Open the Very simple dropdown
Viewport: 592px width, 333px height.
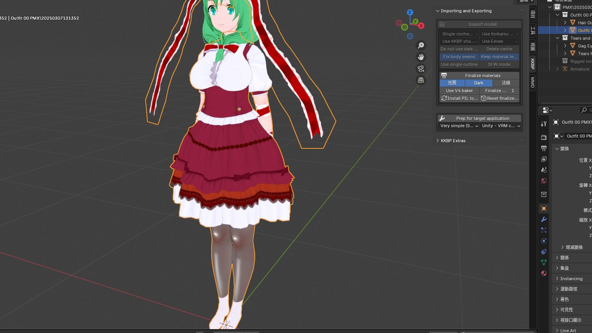pos(459,126)
